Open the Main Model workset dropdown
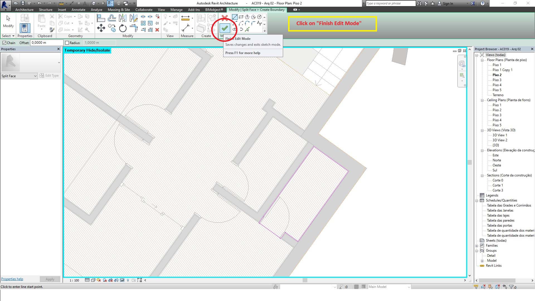 coord(409,287)
